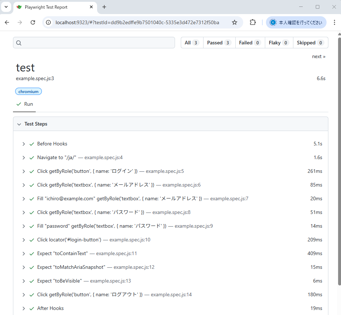This screenshot has width=341, height=315.
Task: Click the passed checkmark on Navigate step
Action: pyautogui.click(x=32, y=158)
